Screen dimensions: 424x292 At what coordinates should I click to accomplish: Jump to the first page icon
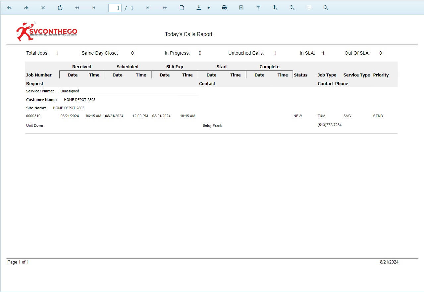tap(77, 8)
